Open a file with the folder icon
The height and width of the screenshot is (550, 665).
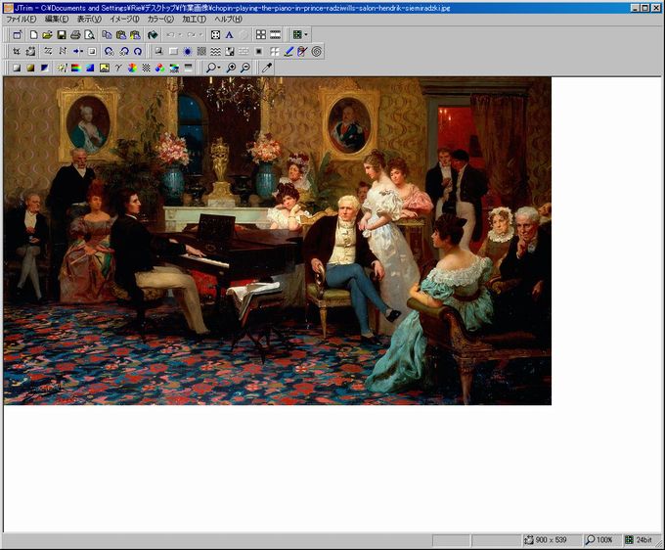pyautogui.click(x=47, y=35)
